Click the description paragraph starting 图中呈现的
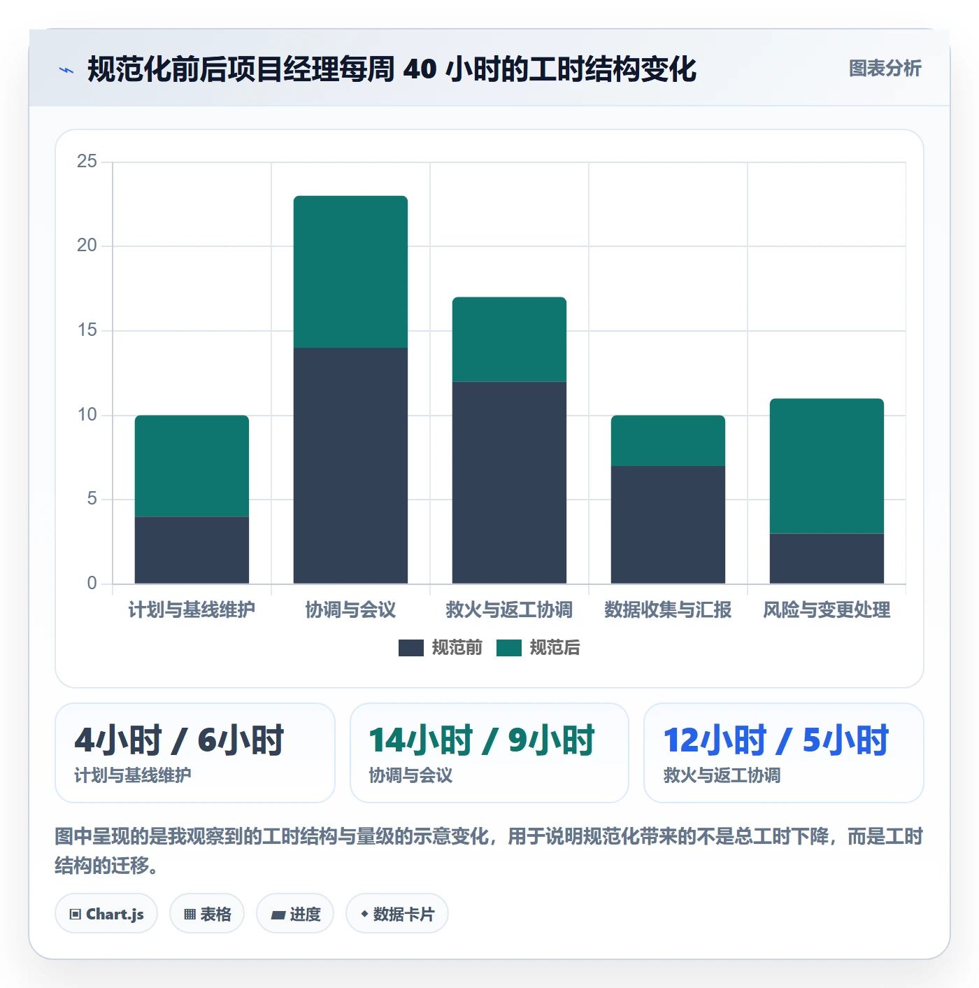The height and width of the screenshot is (988, 979). point(489,851)
